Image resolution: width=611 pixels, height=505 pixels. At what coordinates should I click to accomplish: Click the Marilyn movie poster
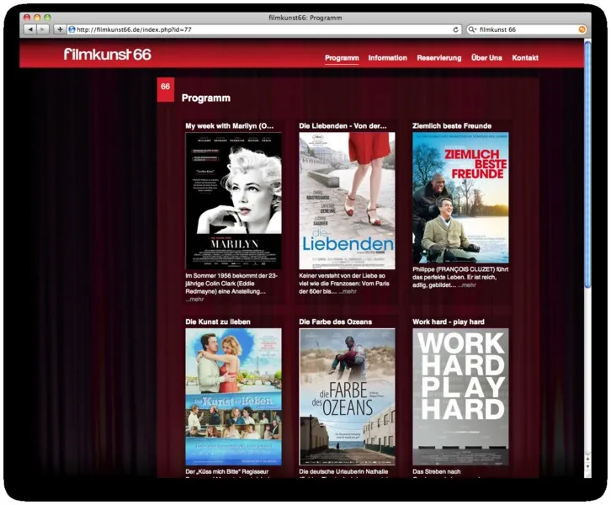(x=233, y=200)
